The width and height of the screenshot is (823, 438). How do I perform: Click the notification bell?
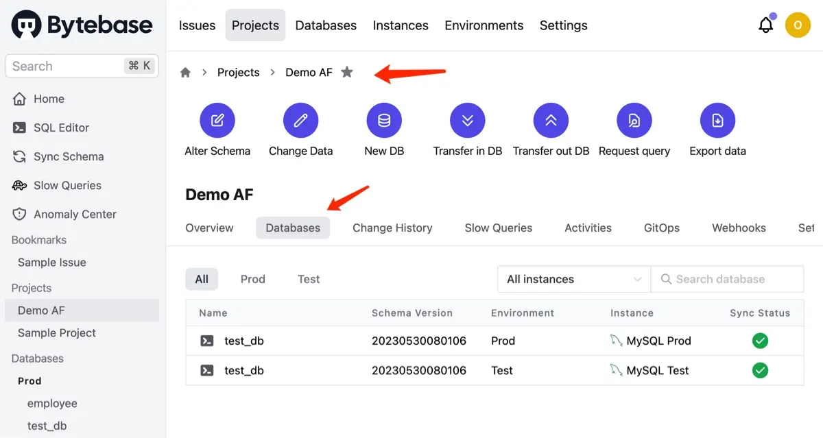tap(765, 25)
